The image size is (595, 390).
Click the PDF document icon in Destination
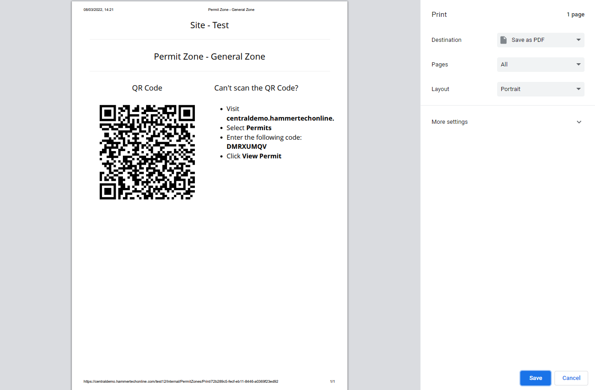503,40
